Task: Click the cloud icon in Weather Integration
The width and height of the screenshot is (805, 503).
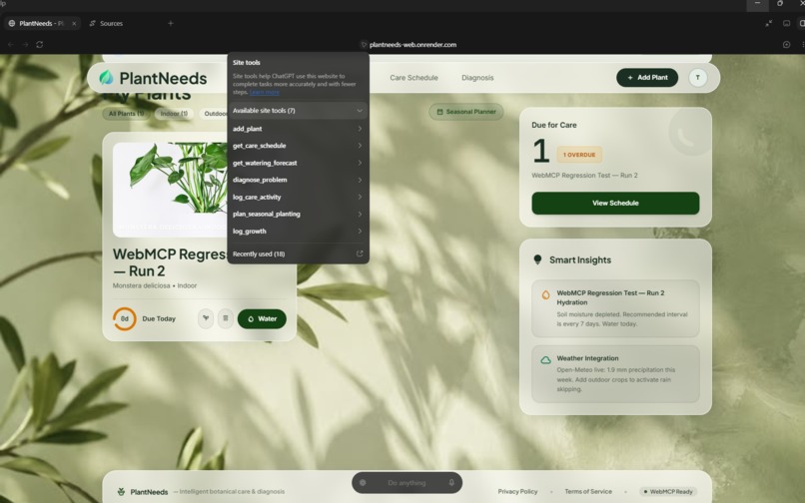Action: pos(545,360)
